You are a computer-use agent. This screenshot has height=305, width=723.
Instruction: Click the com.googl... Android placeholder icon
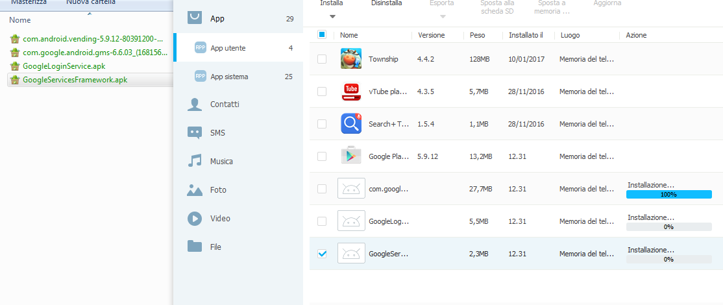(x=351, y=188)
